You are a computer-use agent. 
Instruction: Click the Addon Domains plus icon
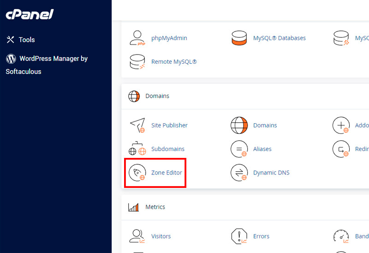click(341, 125)
